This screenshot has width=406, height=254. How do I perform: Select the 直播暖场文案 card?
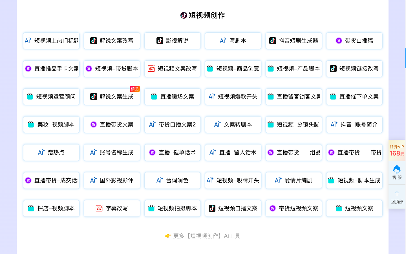point(173,97)
